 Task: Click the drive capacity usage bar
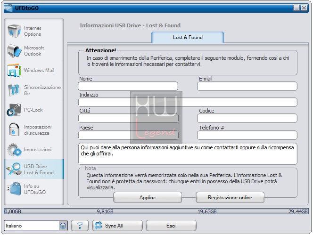coord(156,211)
